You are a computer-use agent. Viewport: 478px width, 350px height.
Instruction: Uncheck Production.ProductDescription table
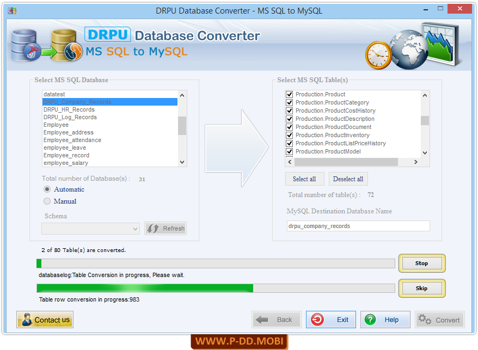[x=289, y=119]
